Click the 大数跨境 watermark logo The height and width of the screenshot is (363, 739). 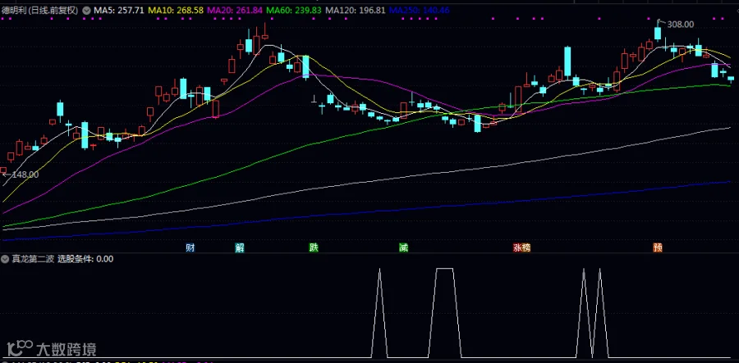(x=53, y=349)
